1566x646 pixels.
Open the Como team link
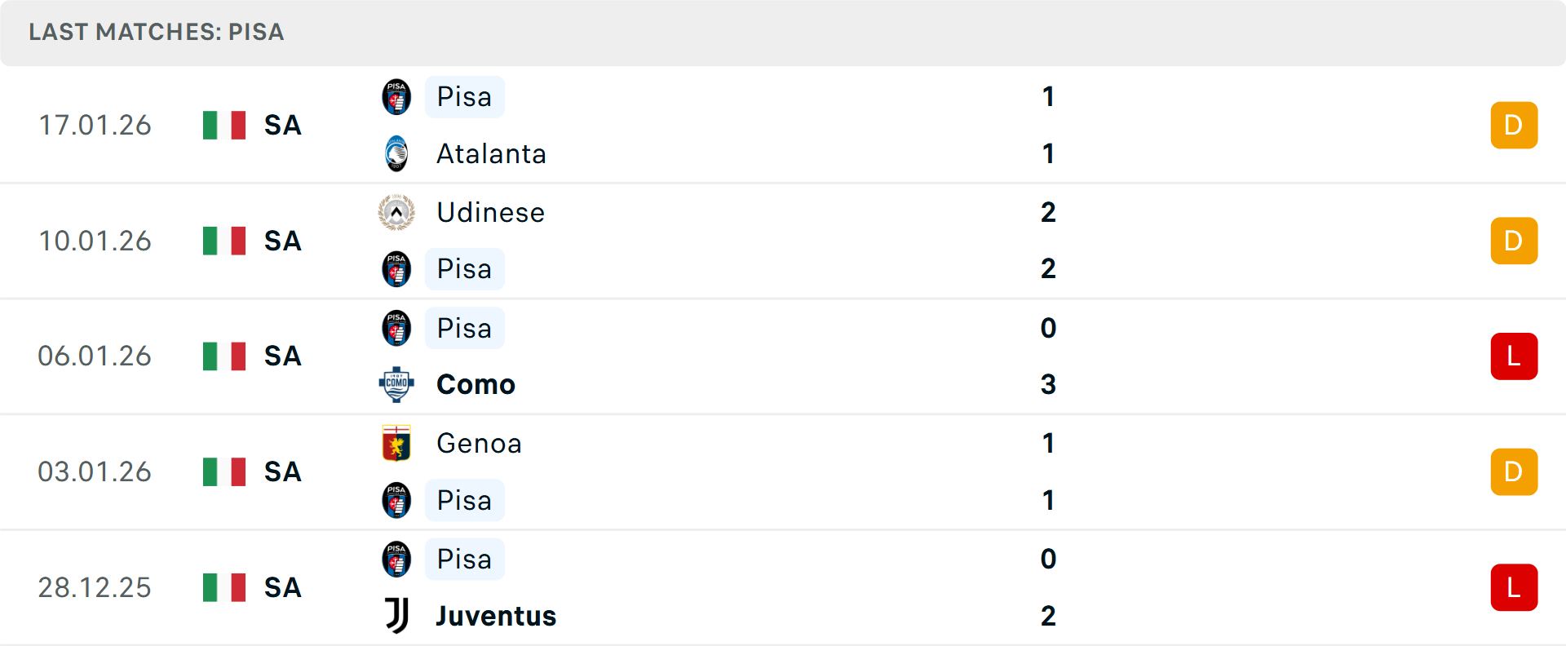click(x=476, y=384)
